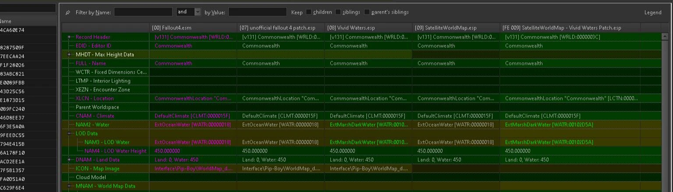Collapse the LOD Data node

(x=69, y=133)
